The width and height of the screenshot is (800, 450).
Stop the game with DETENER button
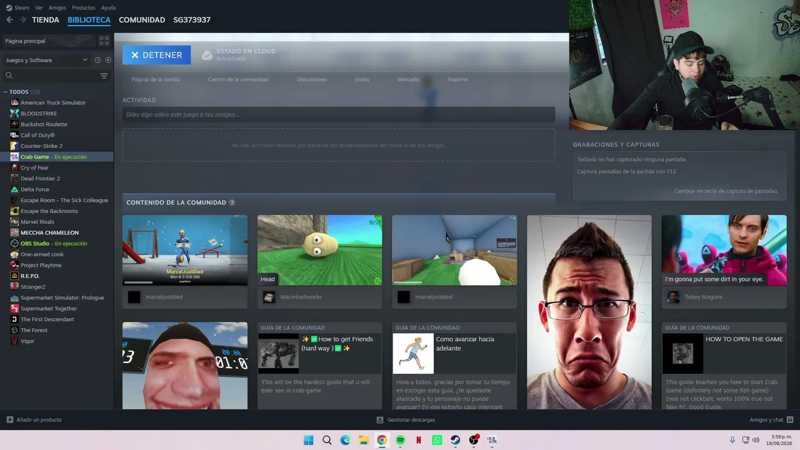(x=156, y=55)
